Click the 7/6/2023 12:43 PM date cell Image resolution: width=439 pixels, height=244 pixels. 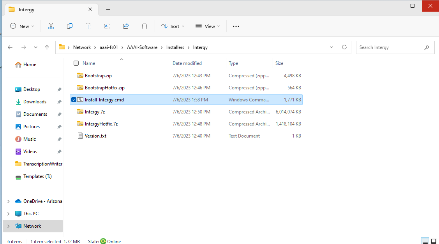coord(191,76)
